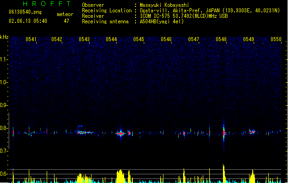Click the 0550 time marker
The width and height of the screenshot is (288, 183).
276,39
